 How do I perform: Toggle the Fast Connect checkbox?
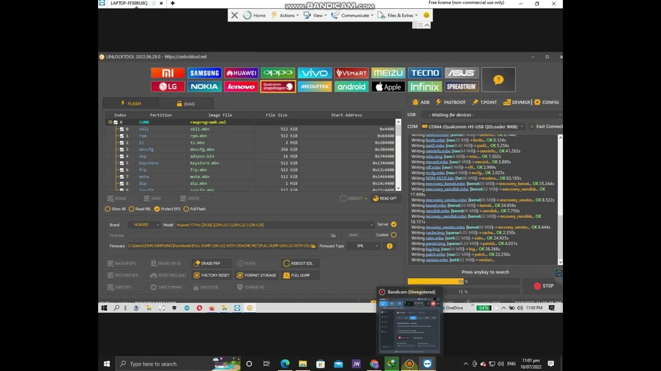pos(532,127)
